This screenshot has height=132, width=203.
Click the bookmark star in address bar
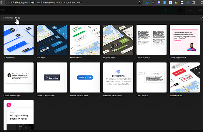[139, 2]
